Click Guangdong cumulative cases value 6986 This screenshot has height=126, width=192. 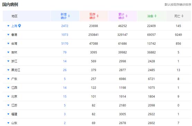pos(122,79)
